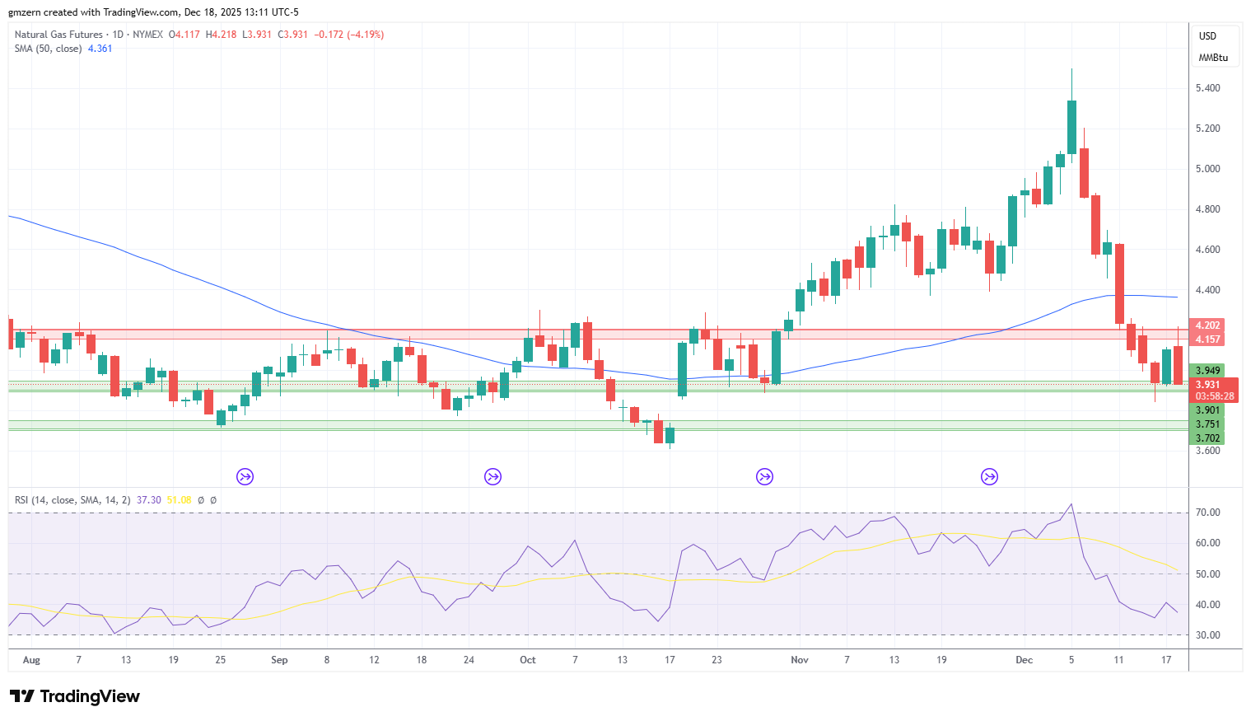Click the header text 'gmzern created with TradingView.com'
Viewport: 1251px width, 721px height.
[x=96, y=12]
